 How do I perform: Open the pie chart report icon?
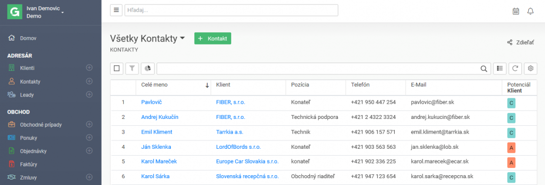click(x=148, y=69)
